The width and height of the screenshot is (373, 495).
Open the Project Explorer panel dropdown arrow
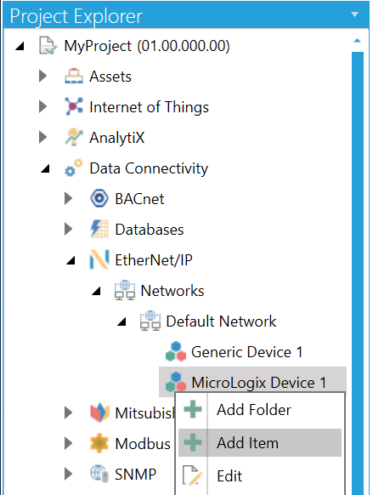(x=354, y=14)
